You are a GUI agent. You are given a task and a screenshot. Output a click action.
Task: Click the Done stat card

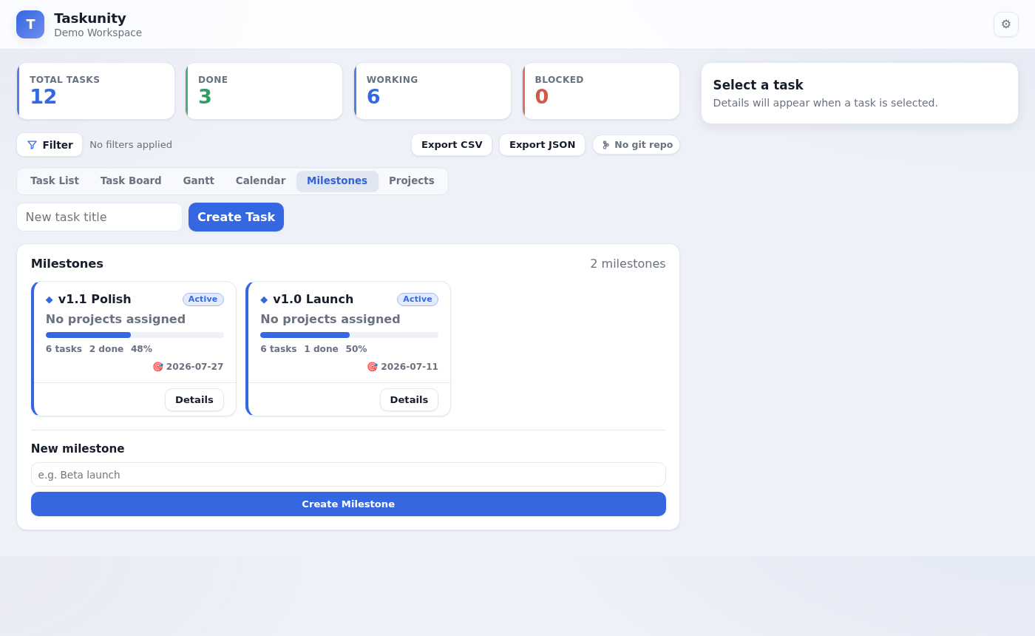pos(264,91)
